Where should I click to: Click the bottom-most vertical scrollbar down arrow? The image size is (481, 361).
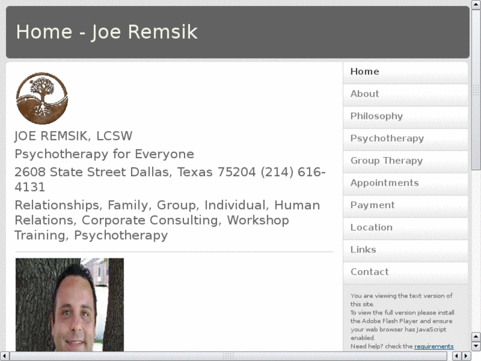pos(476,346)
